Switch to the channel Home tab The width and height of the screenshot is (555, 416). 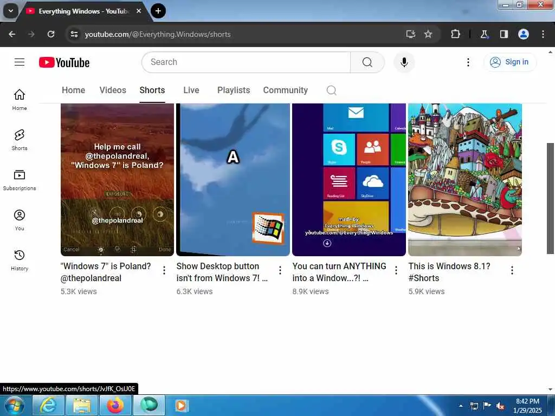73,90
